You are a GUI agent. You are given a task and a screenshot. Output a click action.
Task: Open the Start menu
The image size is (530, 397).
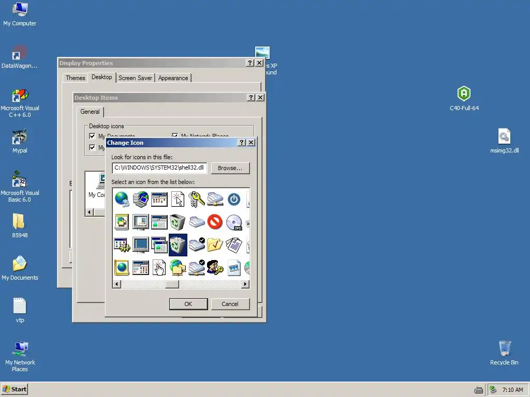[14, 389]
